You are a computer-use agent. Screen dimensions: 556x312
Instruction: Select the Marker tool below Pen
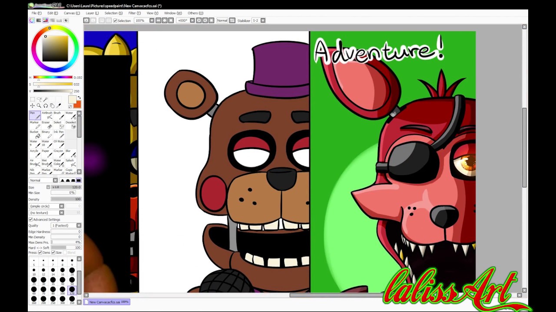click(x=35, y=125)
